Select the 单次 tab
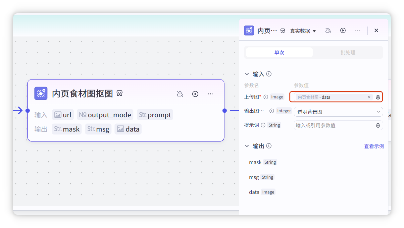 [279, 52]
